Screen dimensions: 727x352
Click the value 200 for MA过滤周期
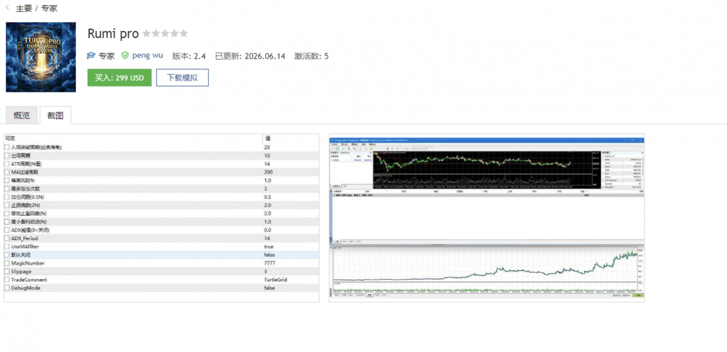point(268,172)
